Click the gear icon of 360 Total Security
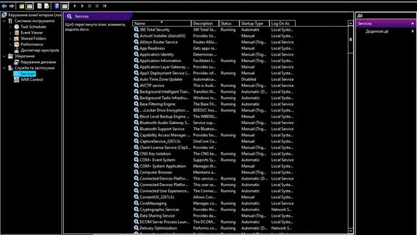Screen dimensions: 417x235 click(136, 29)
